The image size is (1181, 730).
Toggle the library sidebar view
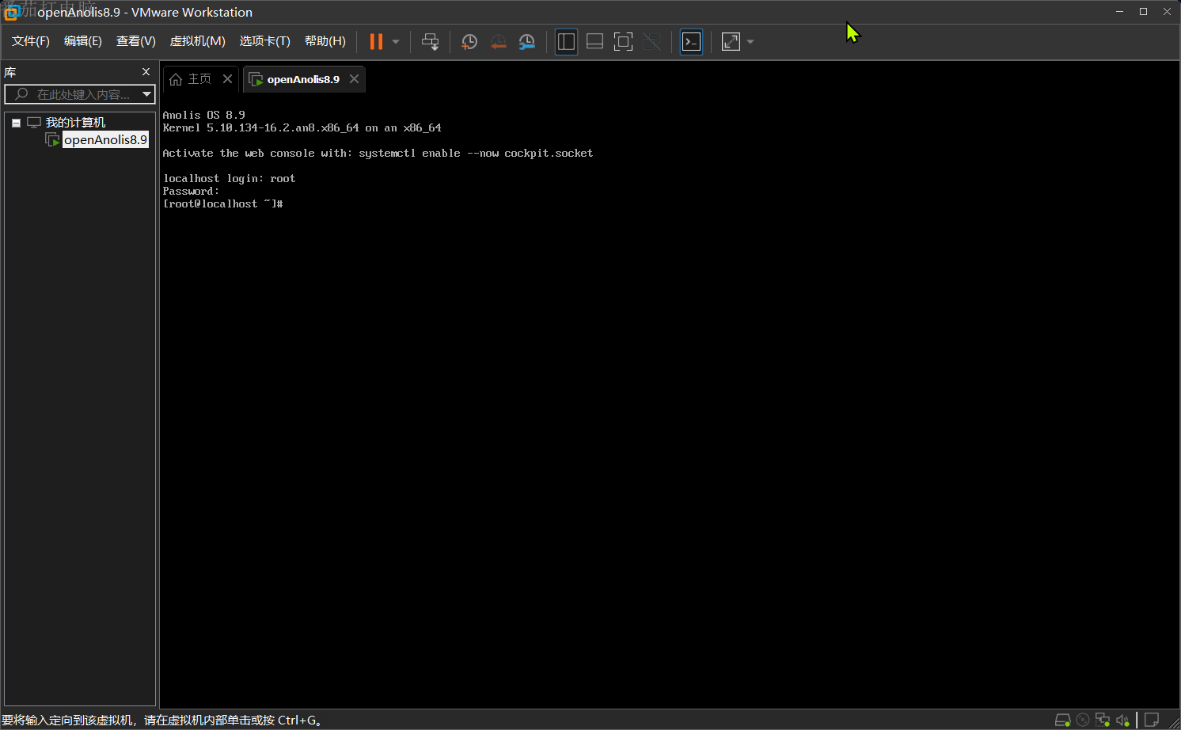click(566, 42)
